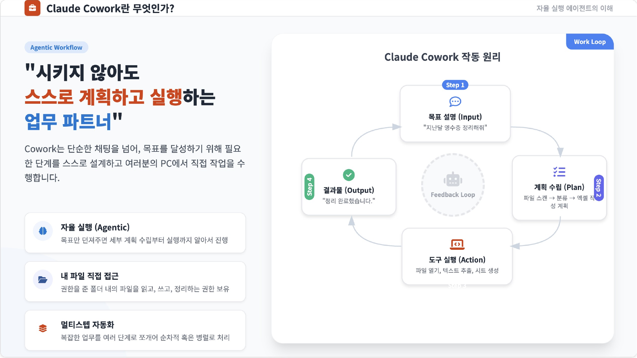Click the green checkmark icon in Output
This screenshot has width=637, height=358.
click(349, 175)
